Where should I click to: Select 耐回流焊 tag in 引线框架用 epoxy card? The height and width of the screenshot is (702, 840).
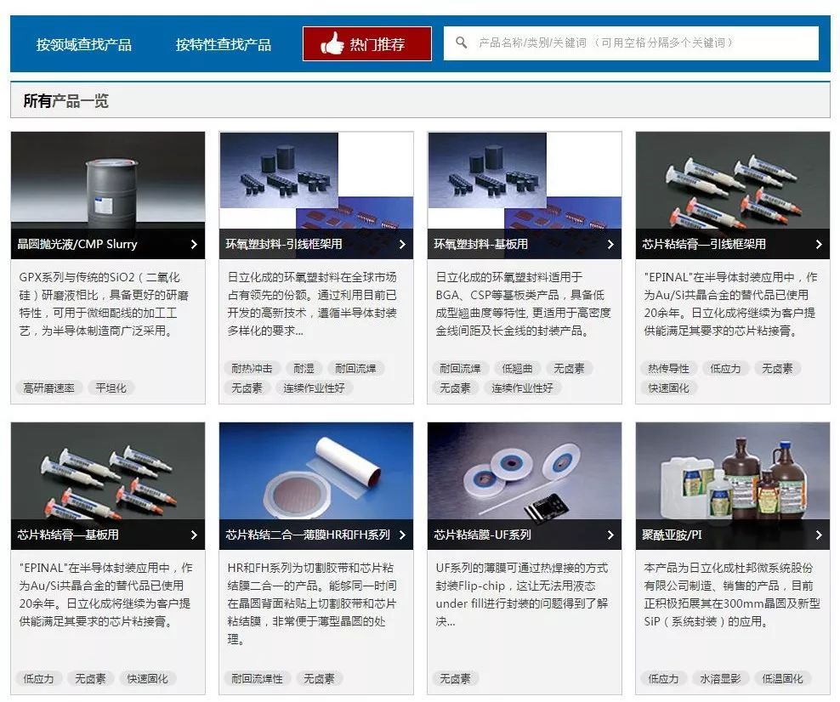click(x=355, y=368)
